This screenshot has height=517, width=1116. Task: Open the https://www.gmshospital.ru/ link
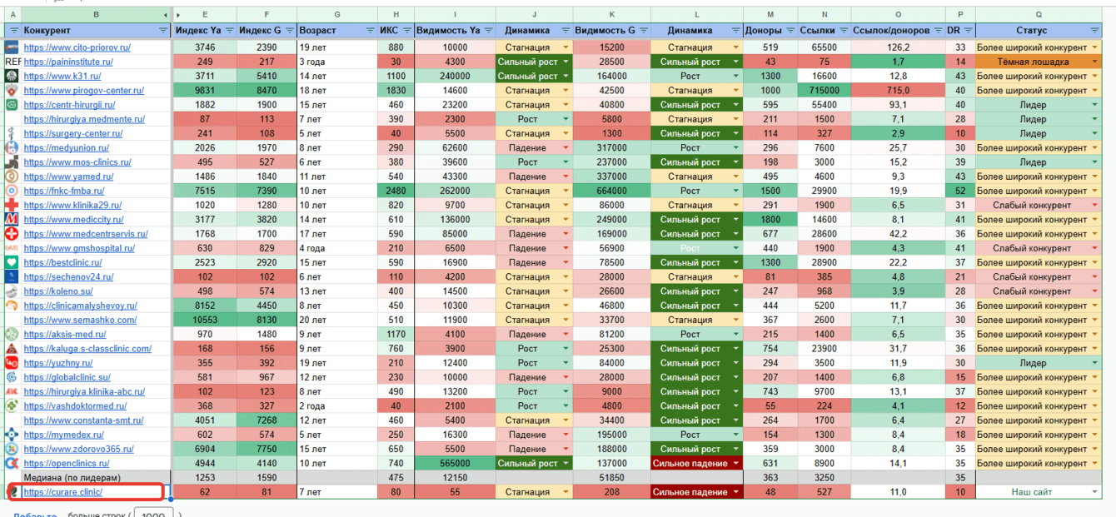79,248
